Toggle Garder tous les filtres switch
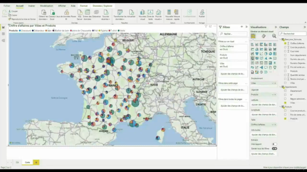This screenshot has width=307, height=172. tap(274, 149)
